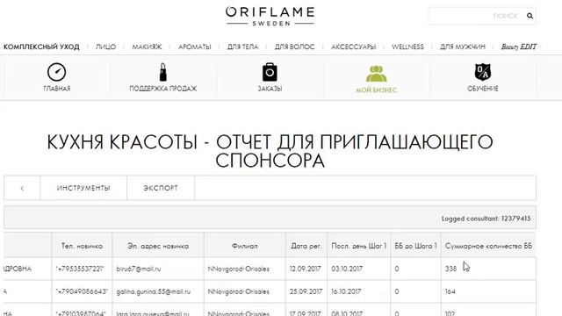
Task: Click total BB value 338
Action: (x=450, y=269)
